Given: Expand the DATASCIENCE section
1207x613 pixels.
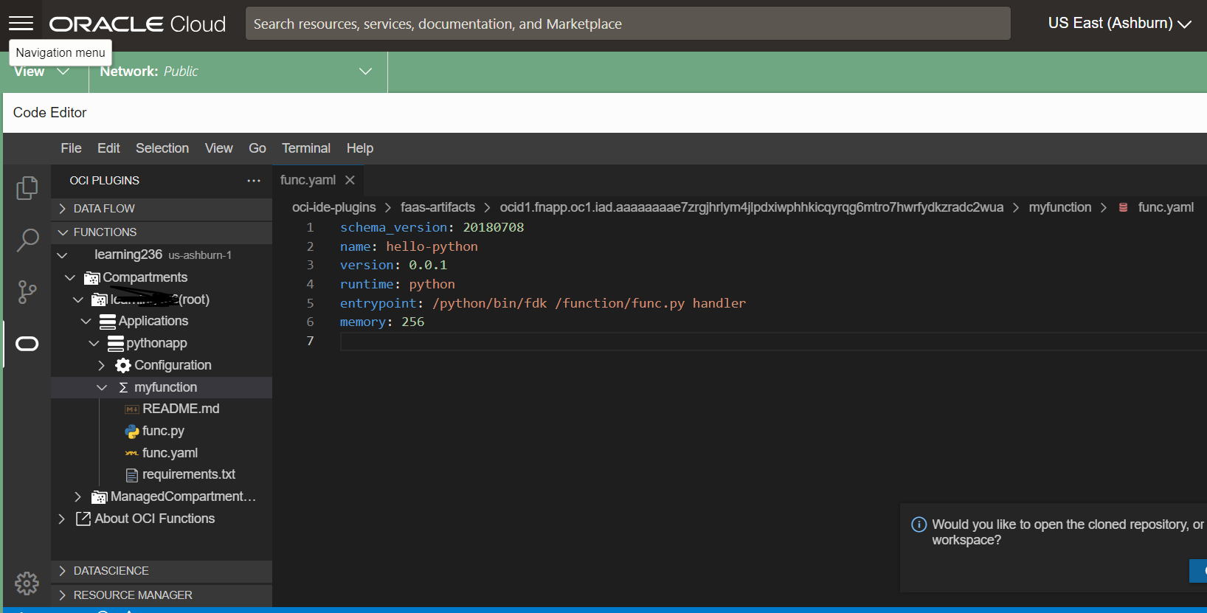Looking at the screenshot, I should (x=162, y=571).
